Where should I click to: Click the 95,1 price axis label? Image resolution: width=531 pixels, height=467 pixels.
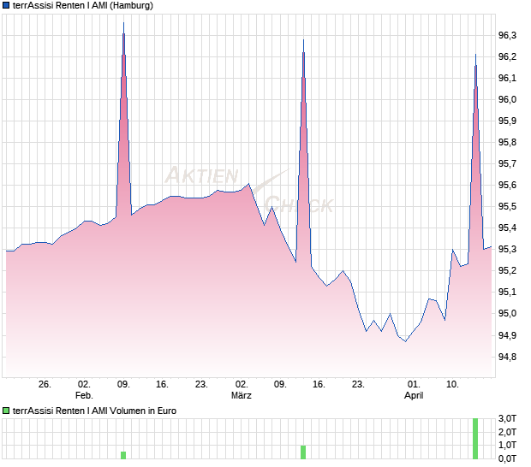(507, 292)
